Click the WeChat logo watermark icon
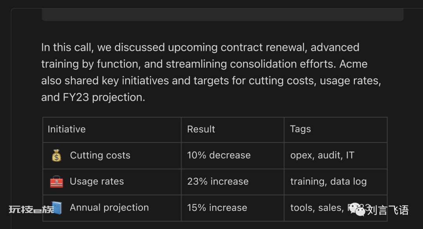 tap(357, 209)
